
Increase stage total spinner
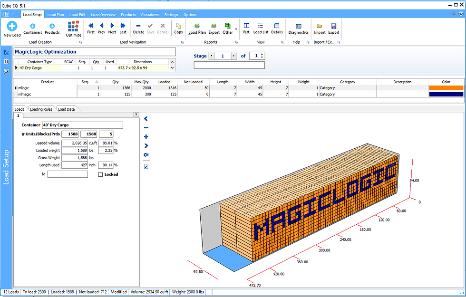262,54
